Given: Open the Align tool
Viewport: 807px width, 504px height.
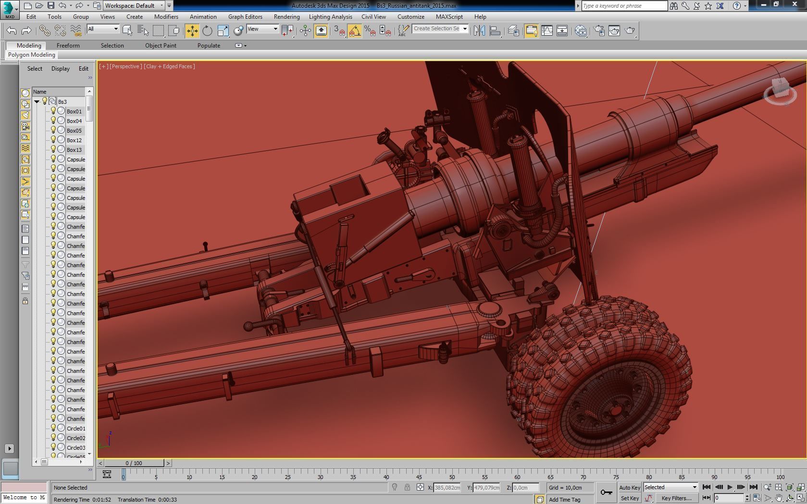Looking at the screenshot, I should pyautogui.click(x=495, y=31).
